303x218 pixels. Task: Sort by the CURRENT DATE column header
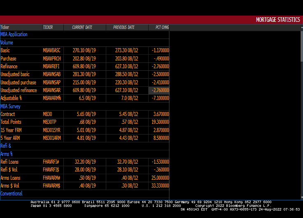pos(82,28)
